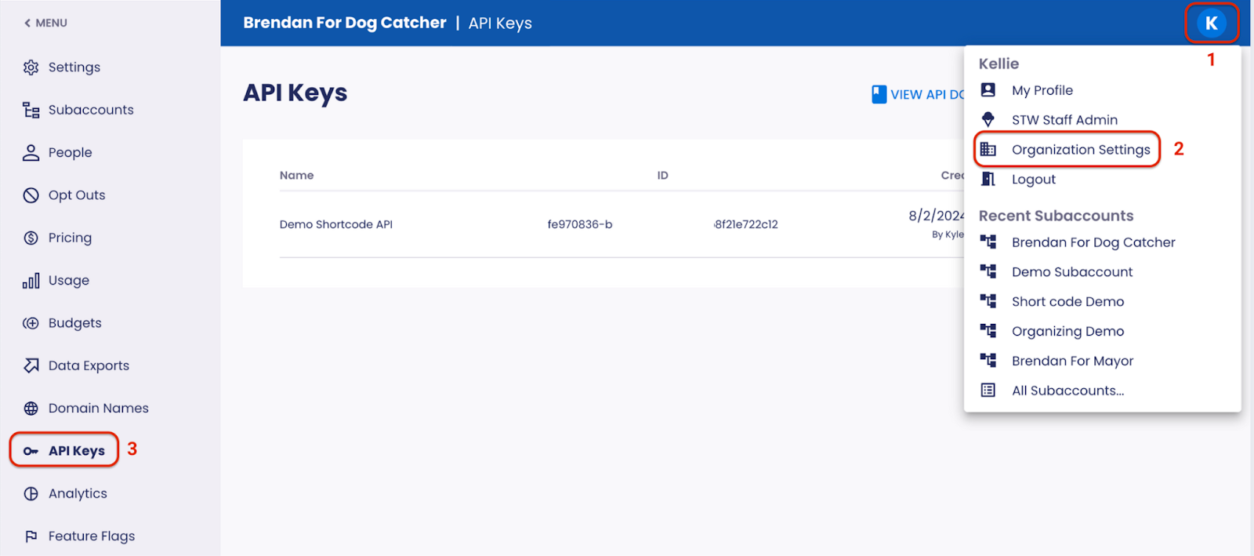The width and height of the screenshot is (1254, 556).
Task: Open the Pricing section
Action: click(70, 238)
